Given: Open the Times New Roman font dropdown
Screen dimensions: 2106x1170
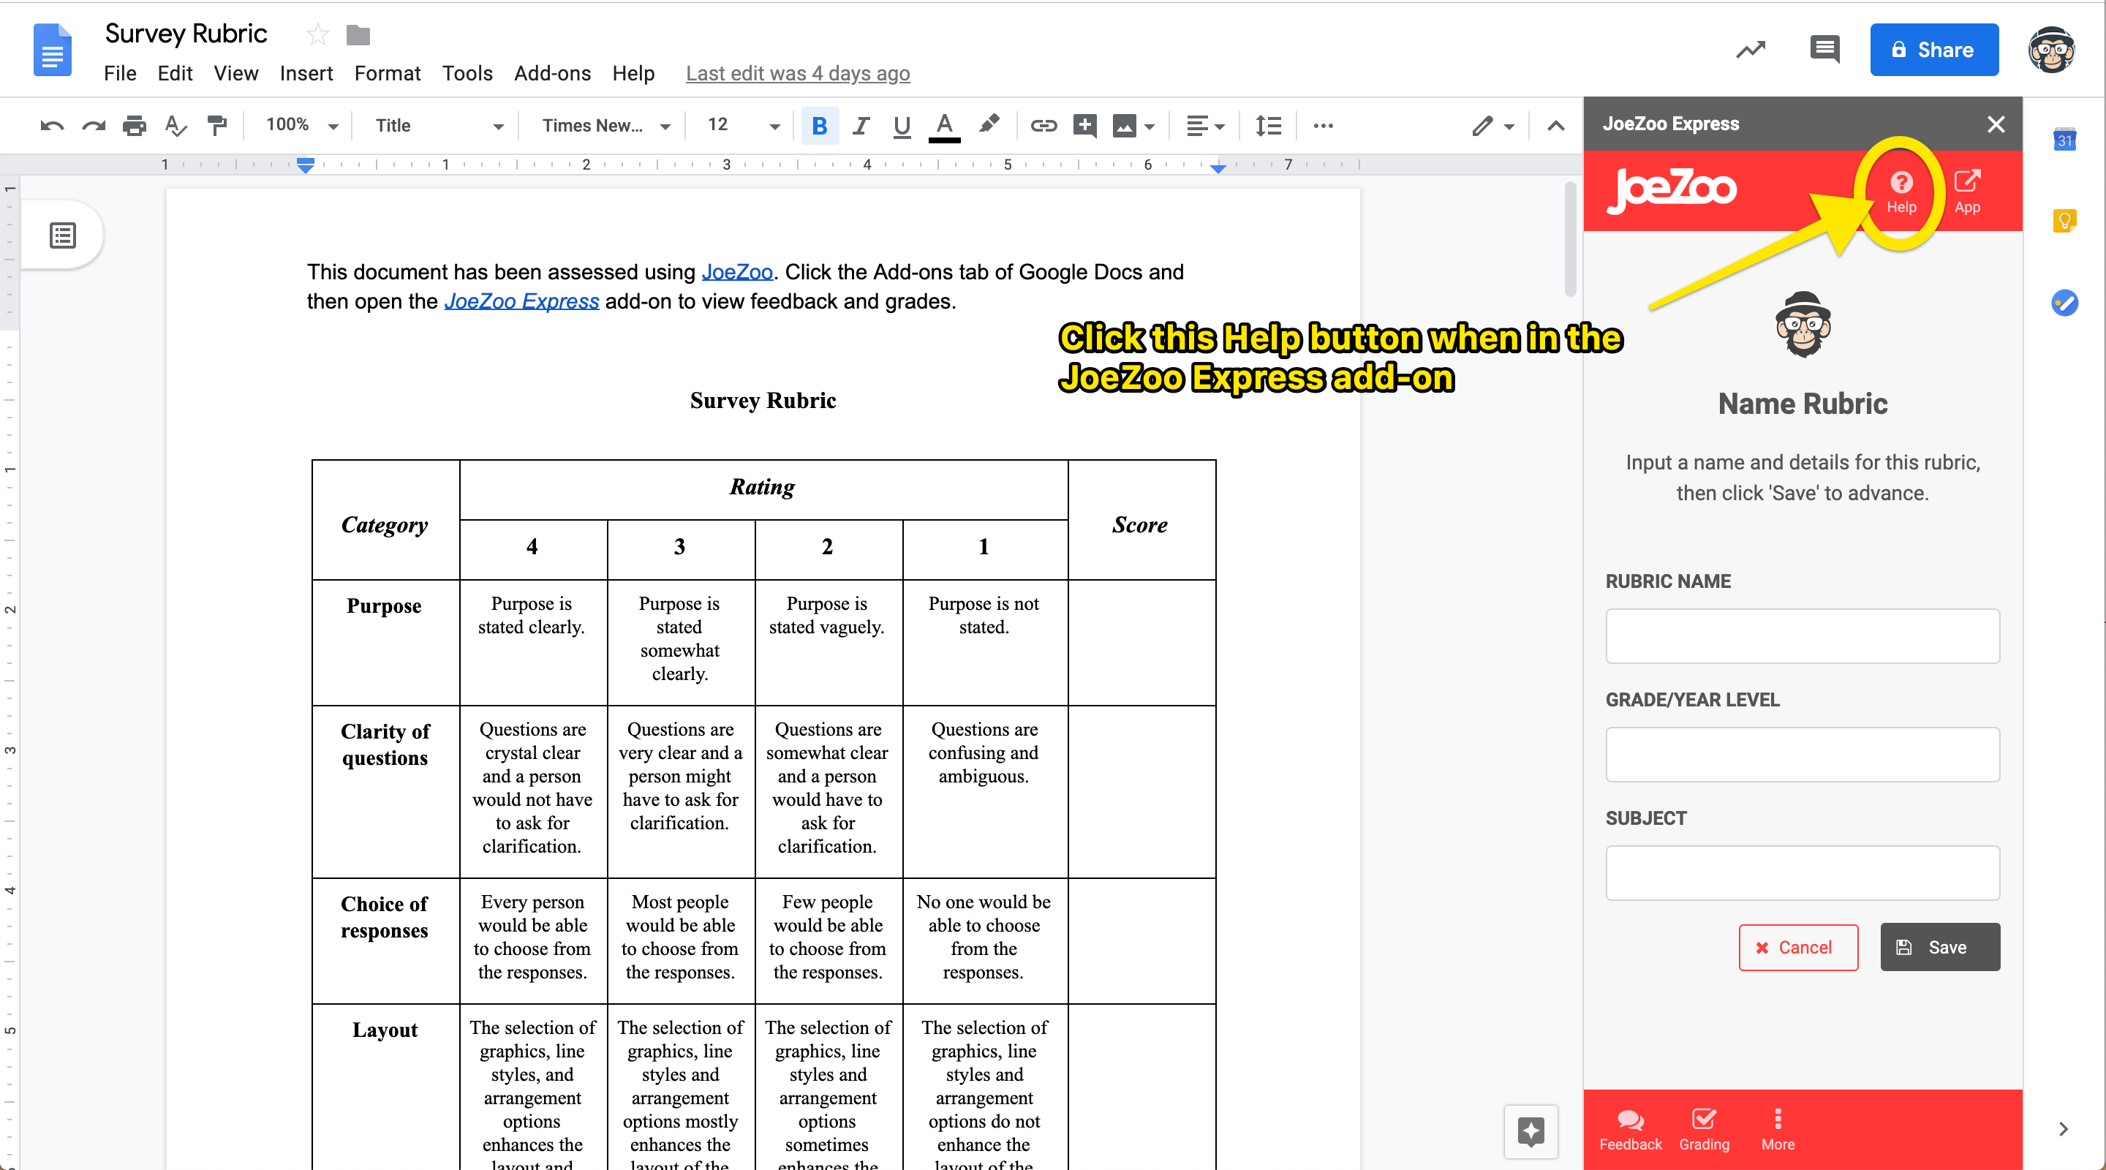Looking at the screenshot, I should [x=605, y=125].
